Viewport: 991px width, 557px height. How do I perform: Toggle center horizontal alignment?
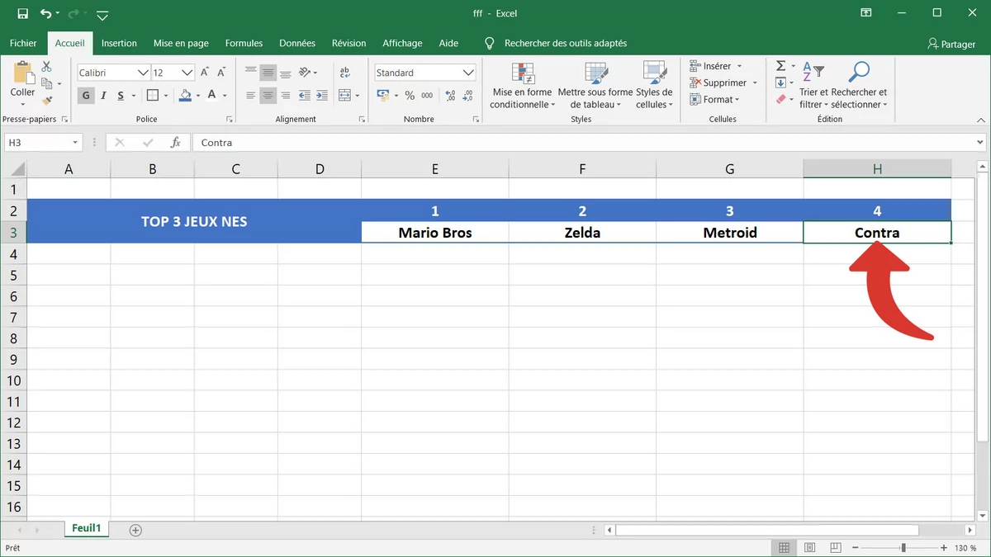268,96
